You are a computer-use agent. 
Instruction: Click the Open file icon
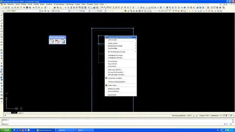tap(6, 7)
